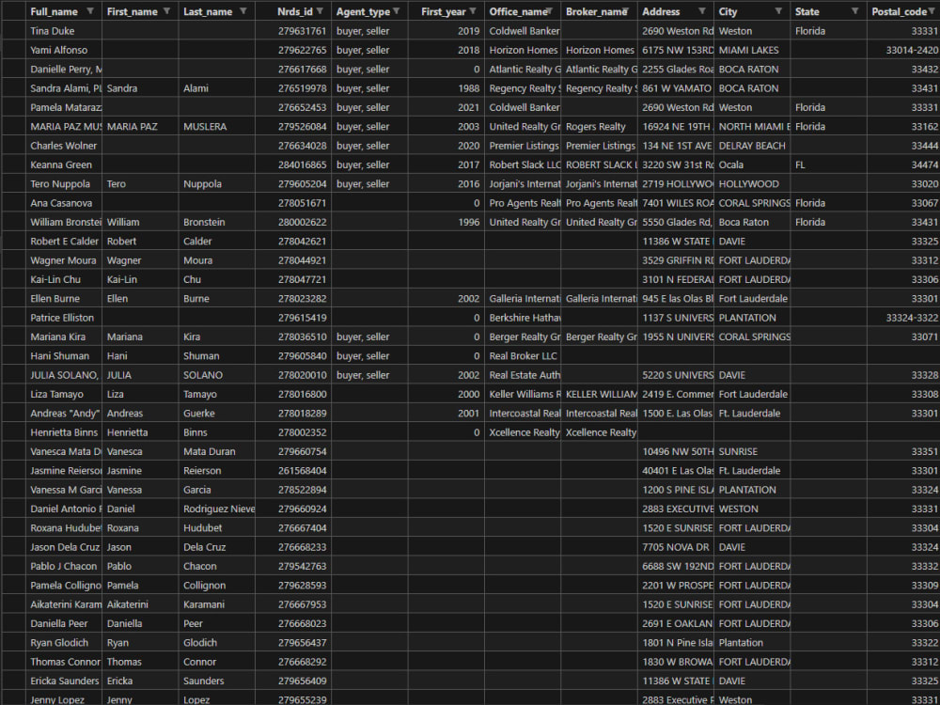
Task: Open the Agent_type column filter icon
Action: pyautogui.click(x=397, y=11)
